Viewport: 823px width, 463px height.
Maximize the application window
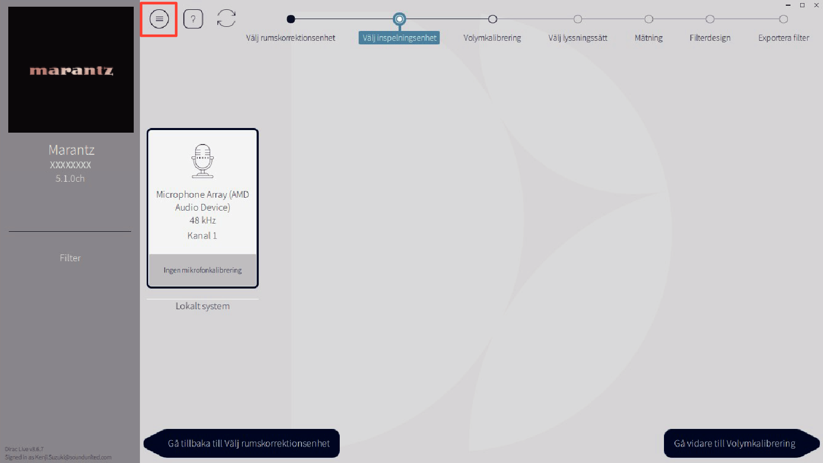pos(802,5)
